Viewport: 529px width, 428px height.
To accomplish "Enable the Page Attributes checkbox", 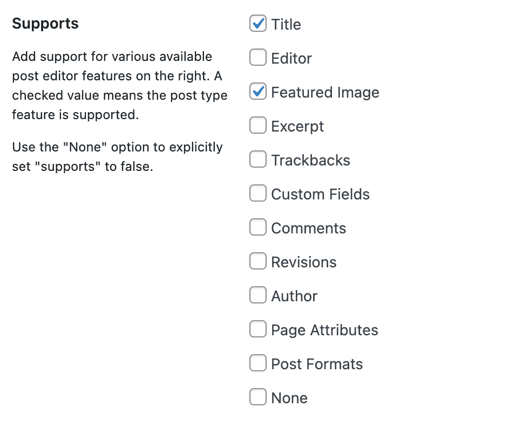I will (x=258, y=329).
